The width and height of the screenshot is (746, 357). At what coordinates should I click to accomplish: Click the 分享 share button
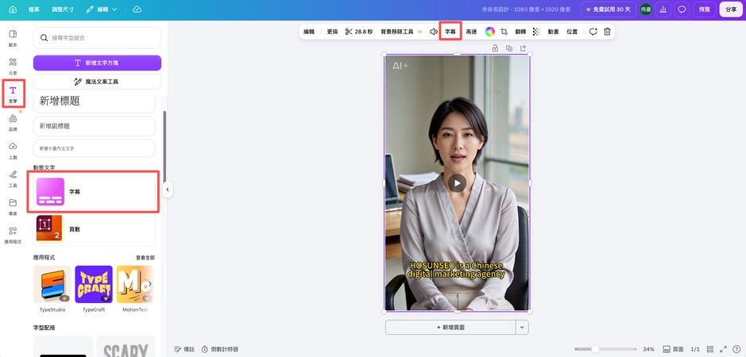(x=731, y=10)
